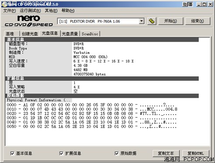Screen dimensions: 215x163
Task: Open the 其他(E) menu
Action: [x=51, y=10]
